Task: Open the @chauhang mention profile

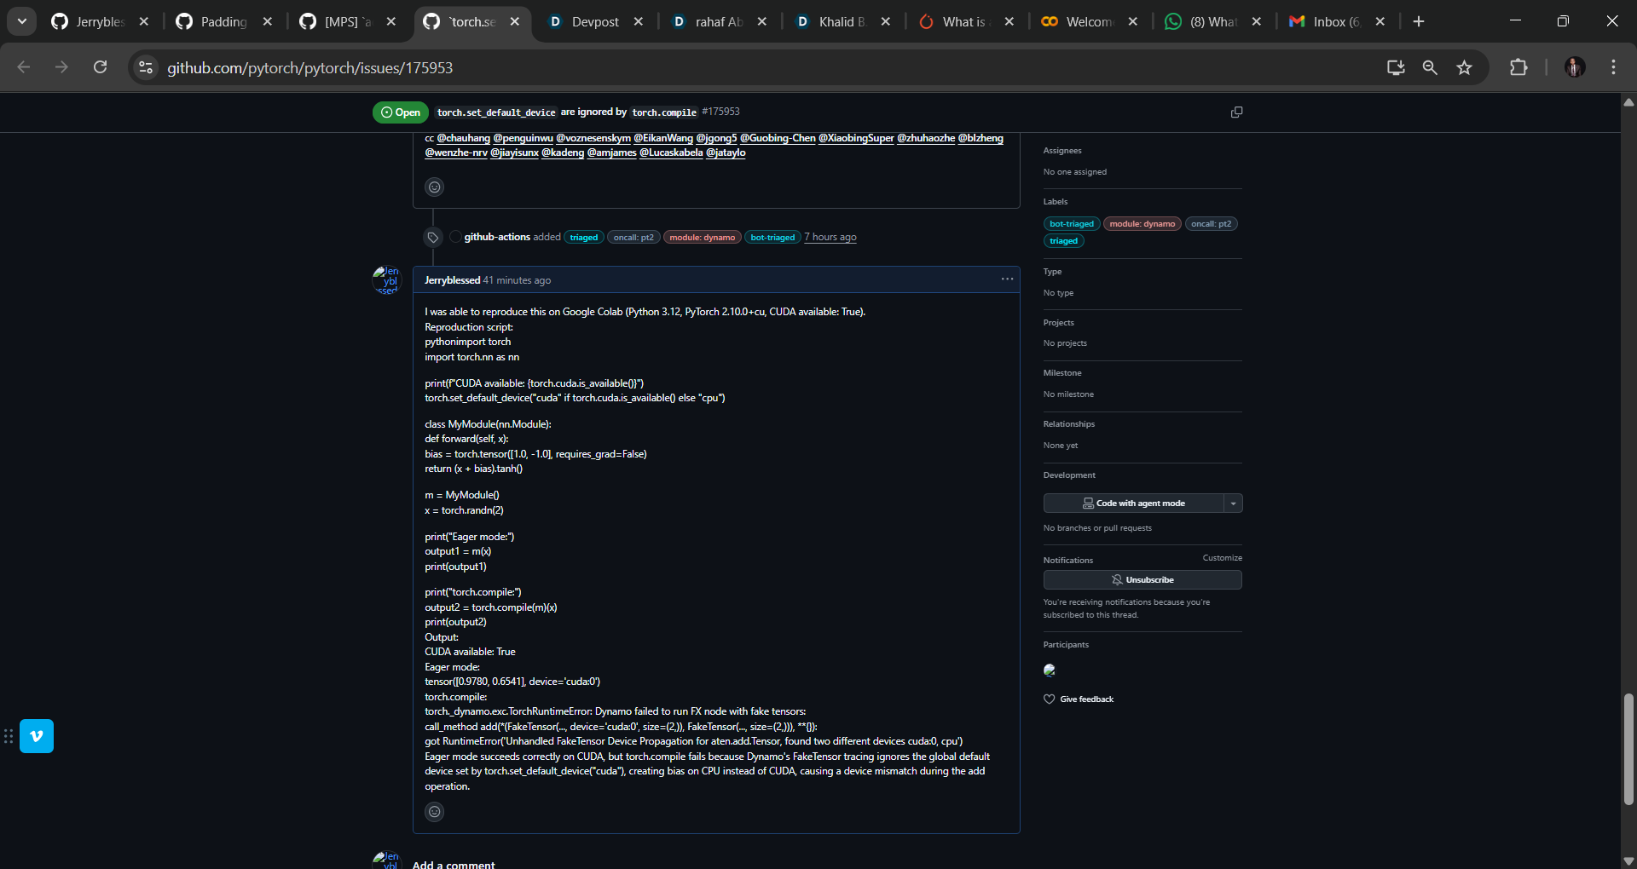Action: coord(464,138)
